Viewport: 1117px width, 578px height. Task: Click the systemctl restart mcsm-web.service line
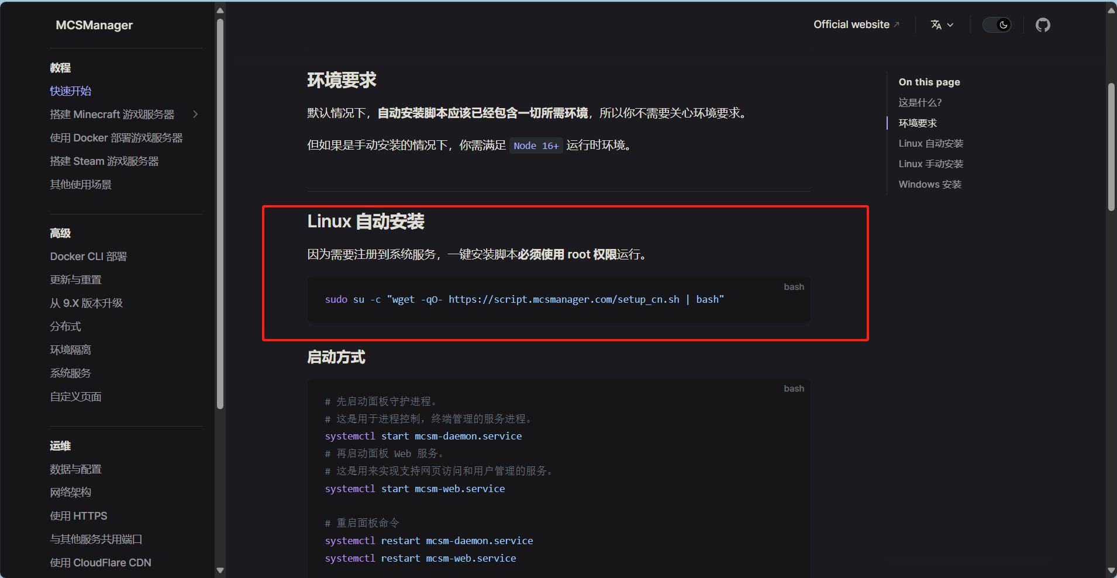point(420,559)
